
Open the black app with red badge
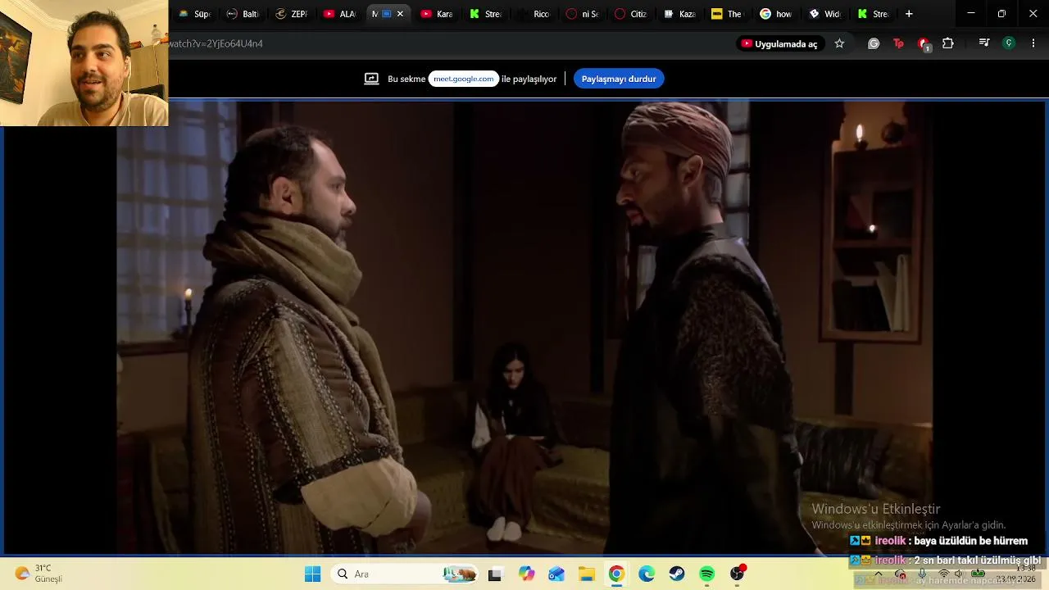tap(738, 574)
